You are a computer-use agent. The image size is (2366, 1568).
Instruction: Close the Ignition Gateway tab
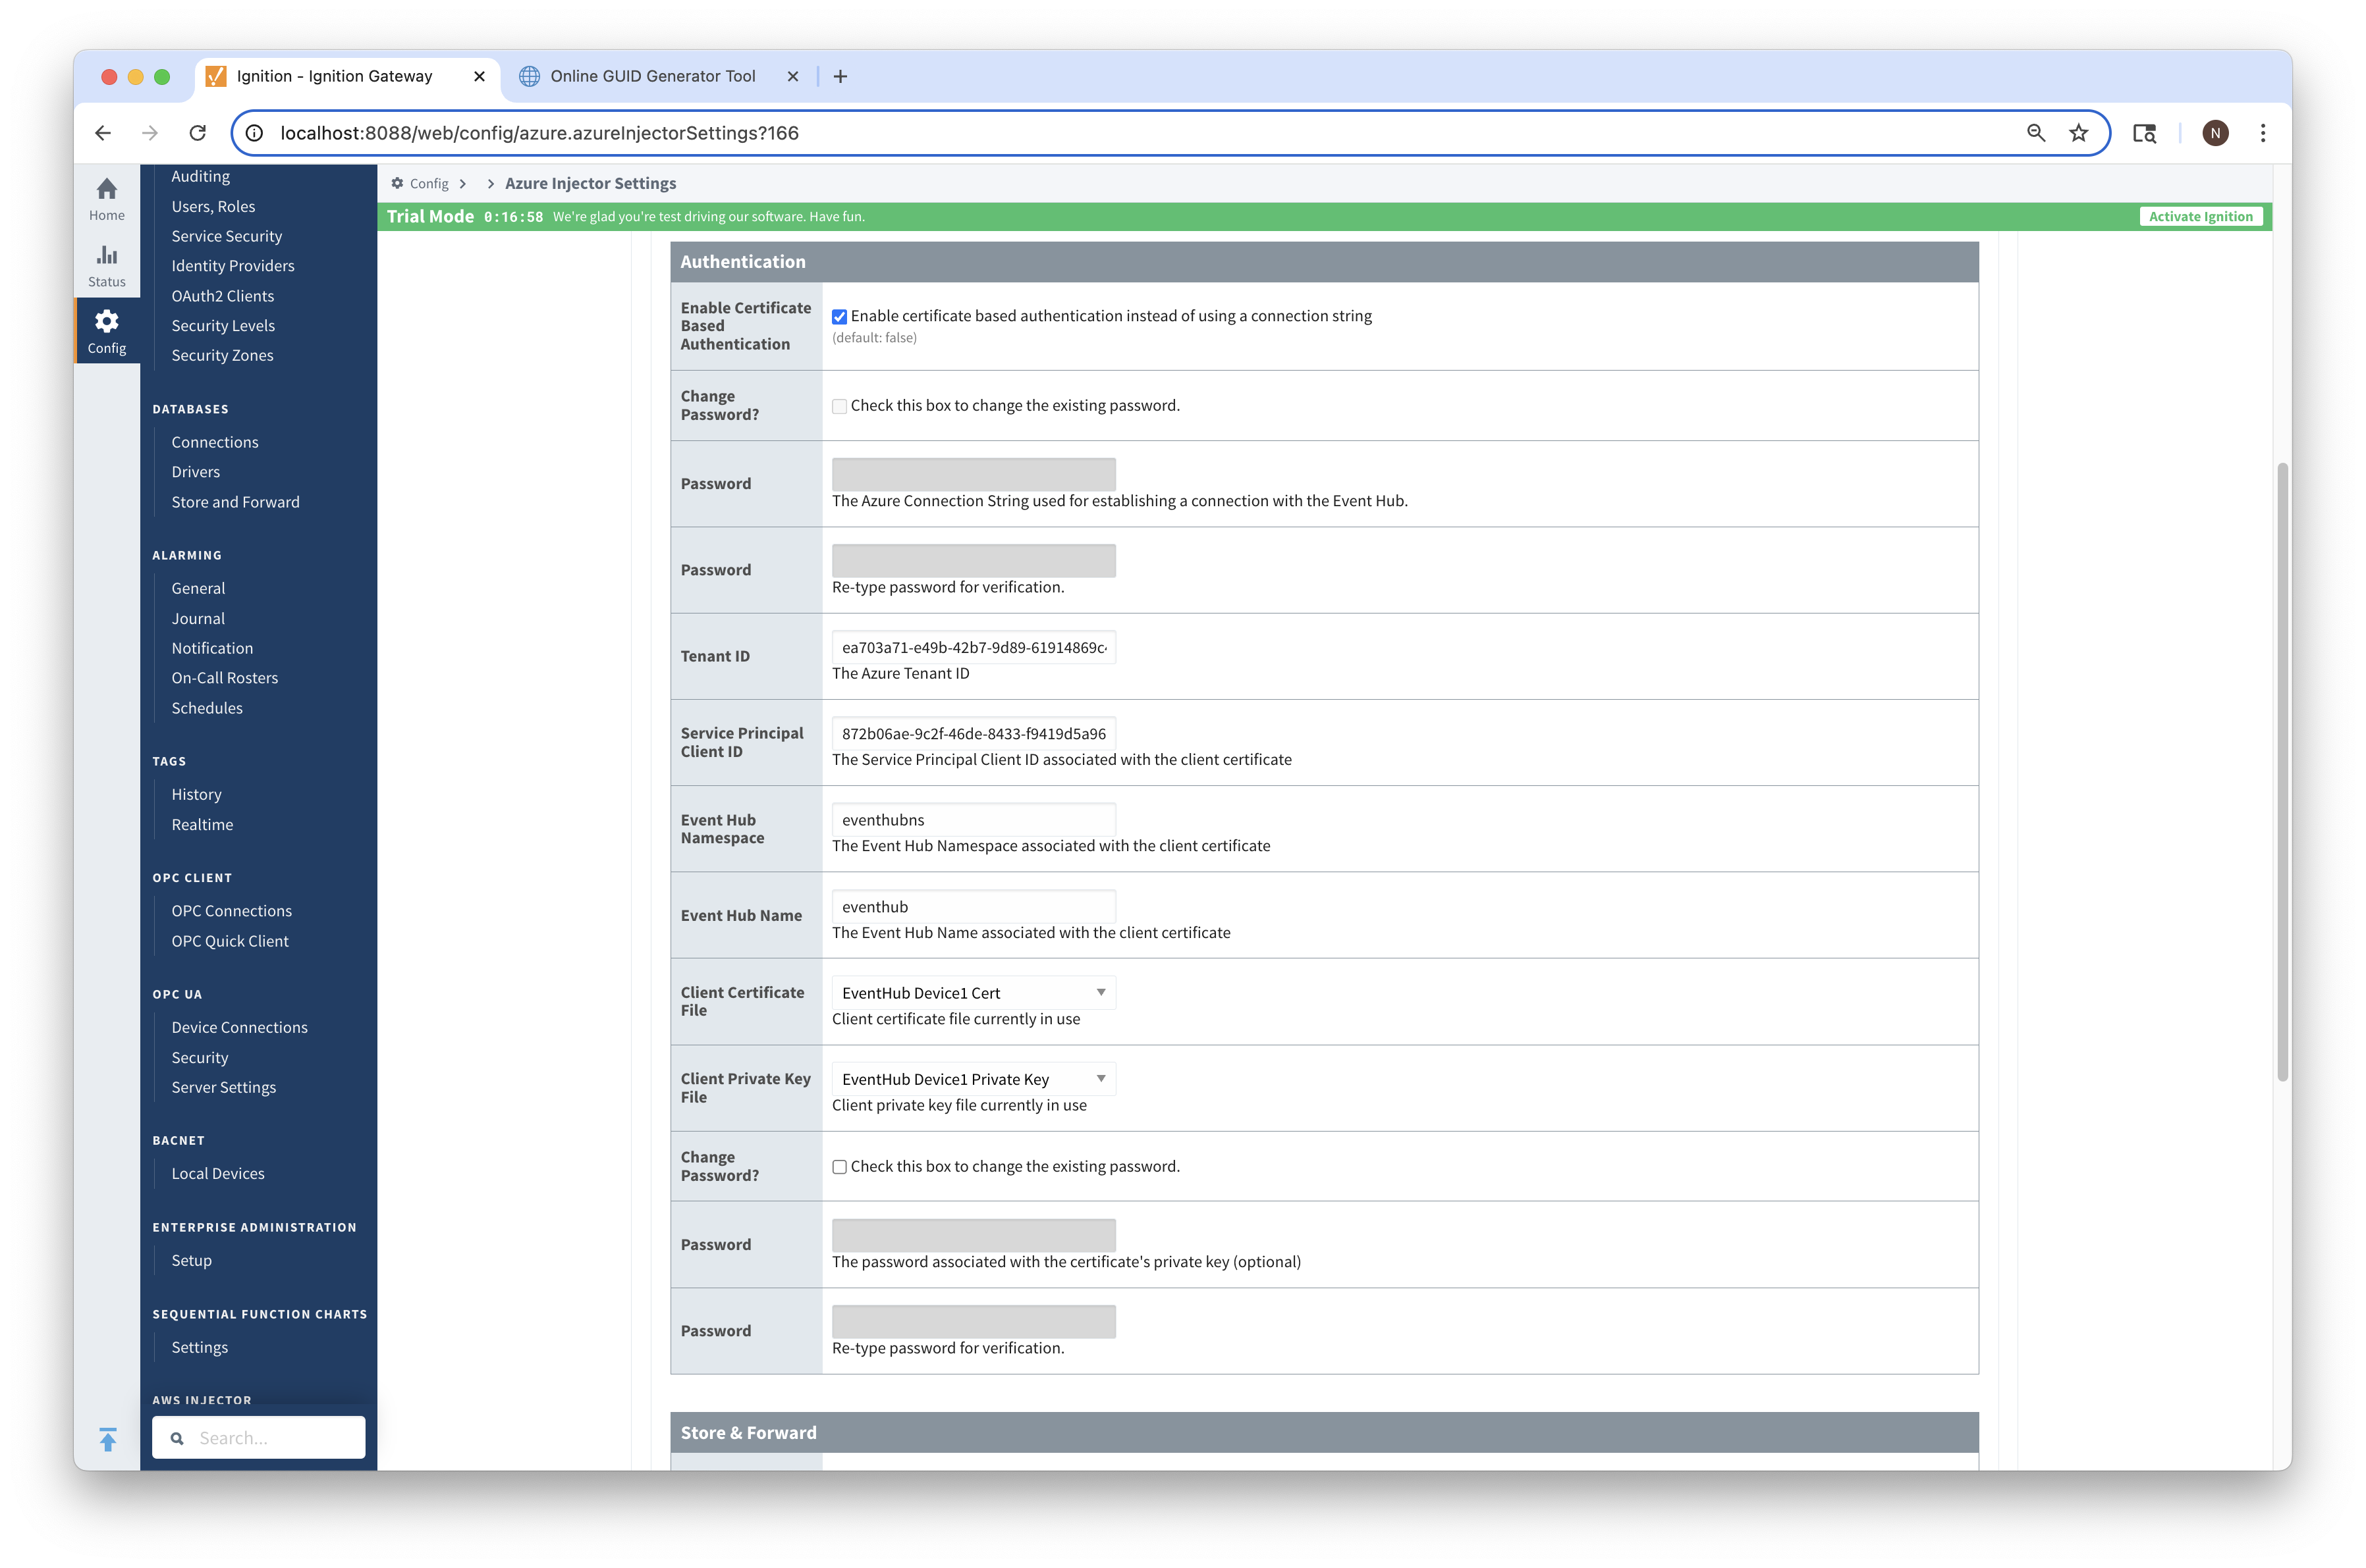coord(480,76)
